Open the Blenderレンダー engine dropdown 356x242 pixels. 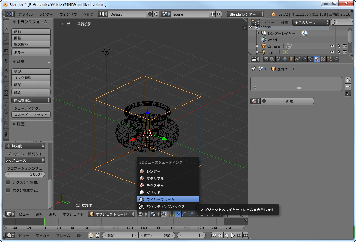246,14
